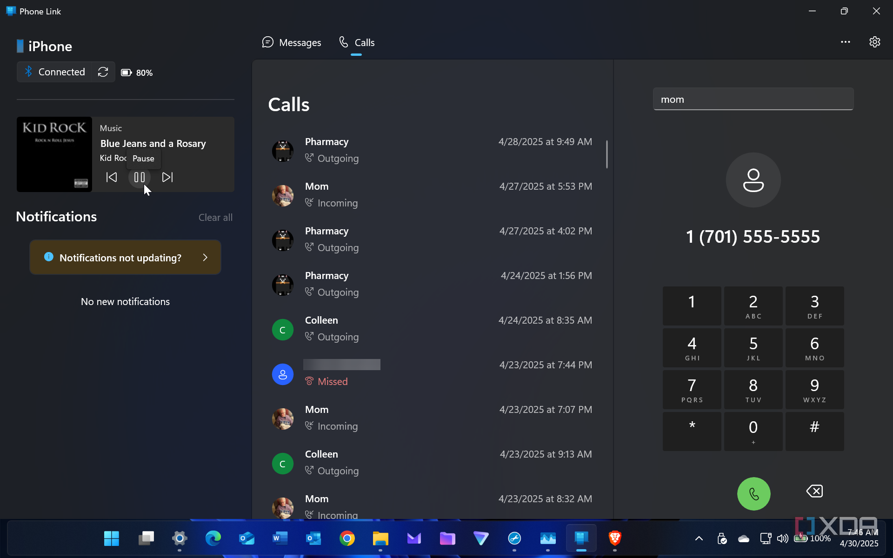Select the Calls tab
The image size is (893, 558).
pos(357,42)
